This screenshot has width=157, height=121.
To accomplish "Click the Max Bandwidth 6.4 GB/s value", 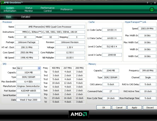I will click(29, 82).
